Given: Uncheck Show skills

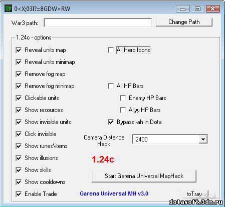Looking at the screenshot, I should (x=19, y=170).
